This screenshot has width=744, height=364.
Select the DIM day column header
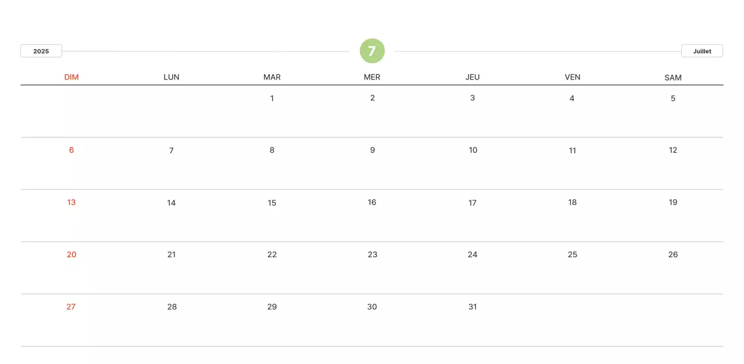coord(71,77)
